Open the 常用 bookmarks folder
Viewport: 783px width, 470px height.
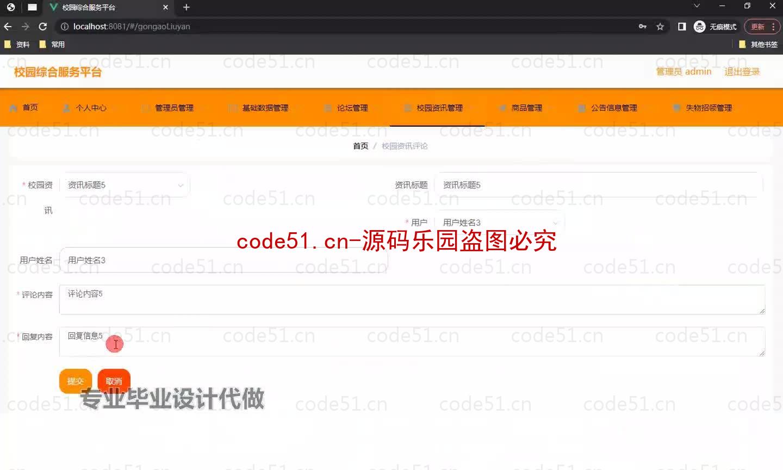(x=52, y=45)
